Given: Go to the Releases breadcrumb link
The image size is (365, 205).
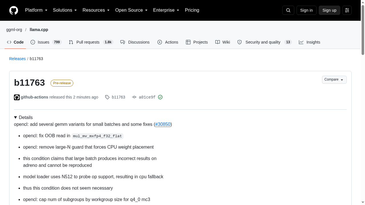Looking at the screenshot, I should (x=17, y=59).
